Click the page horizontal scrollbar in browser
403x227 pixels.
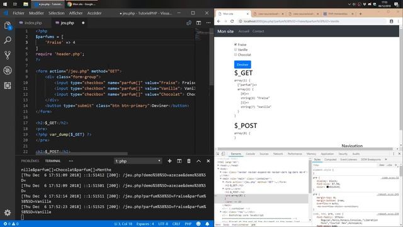[305, 149]
